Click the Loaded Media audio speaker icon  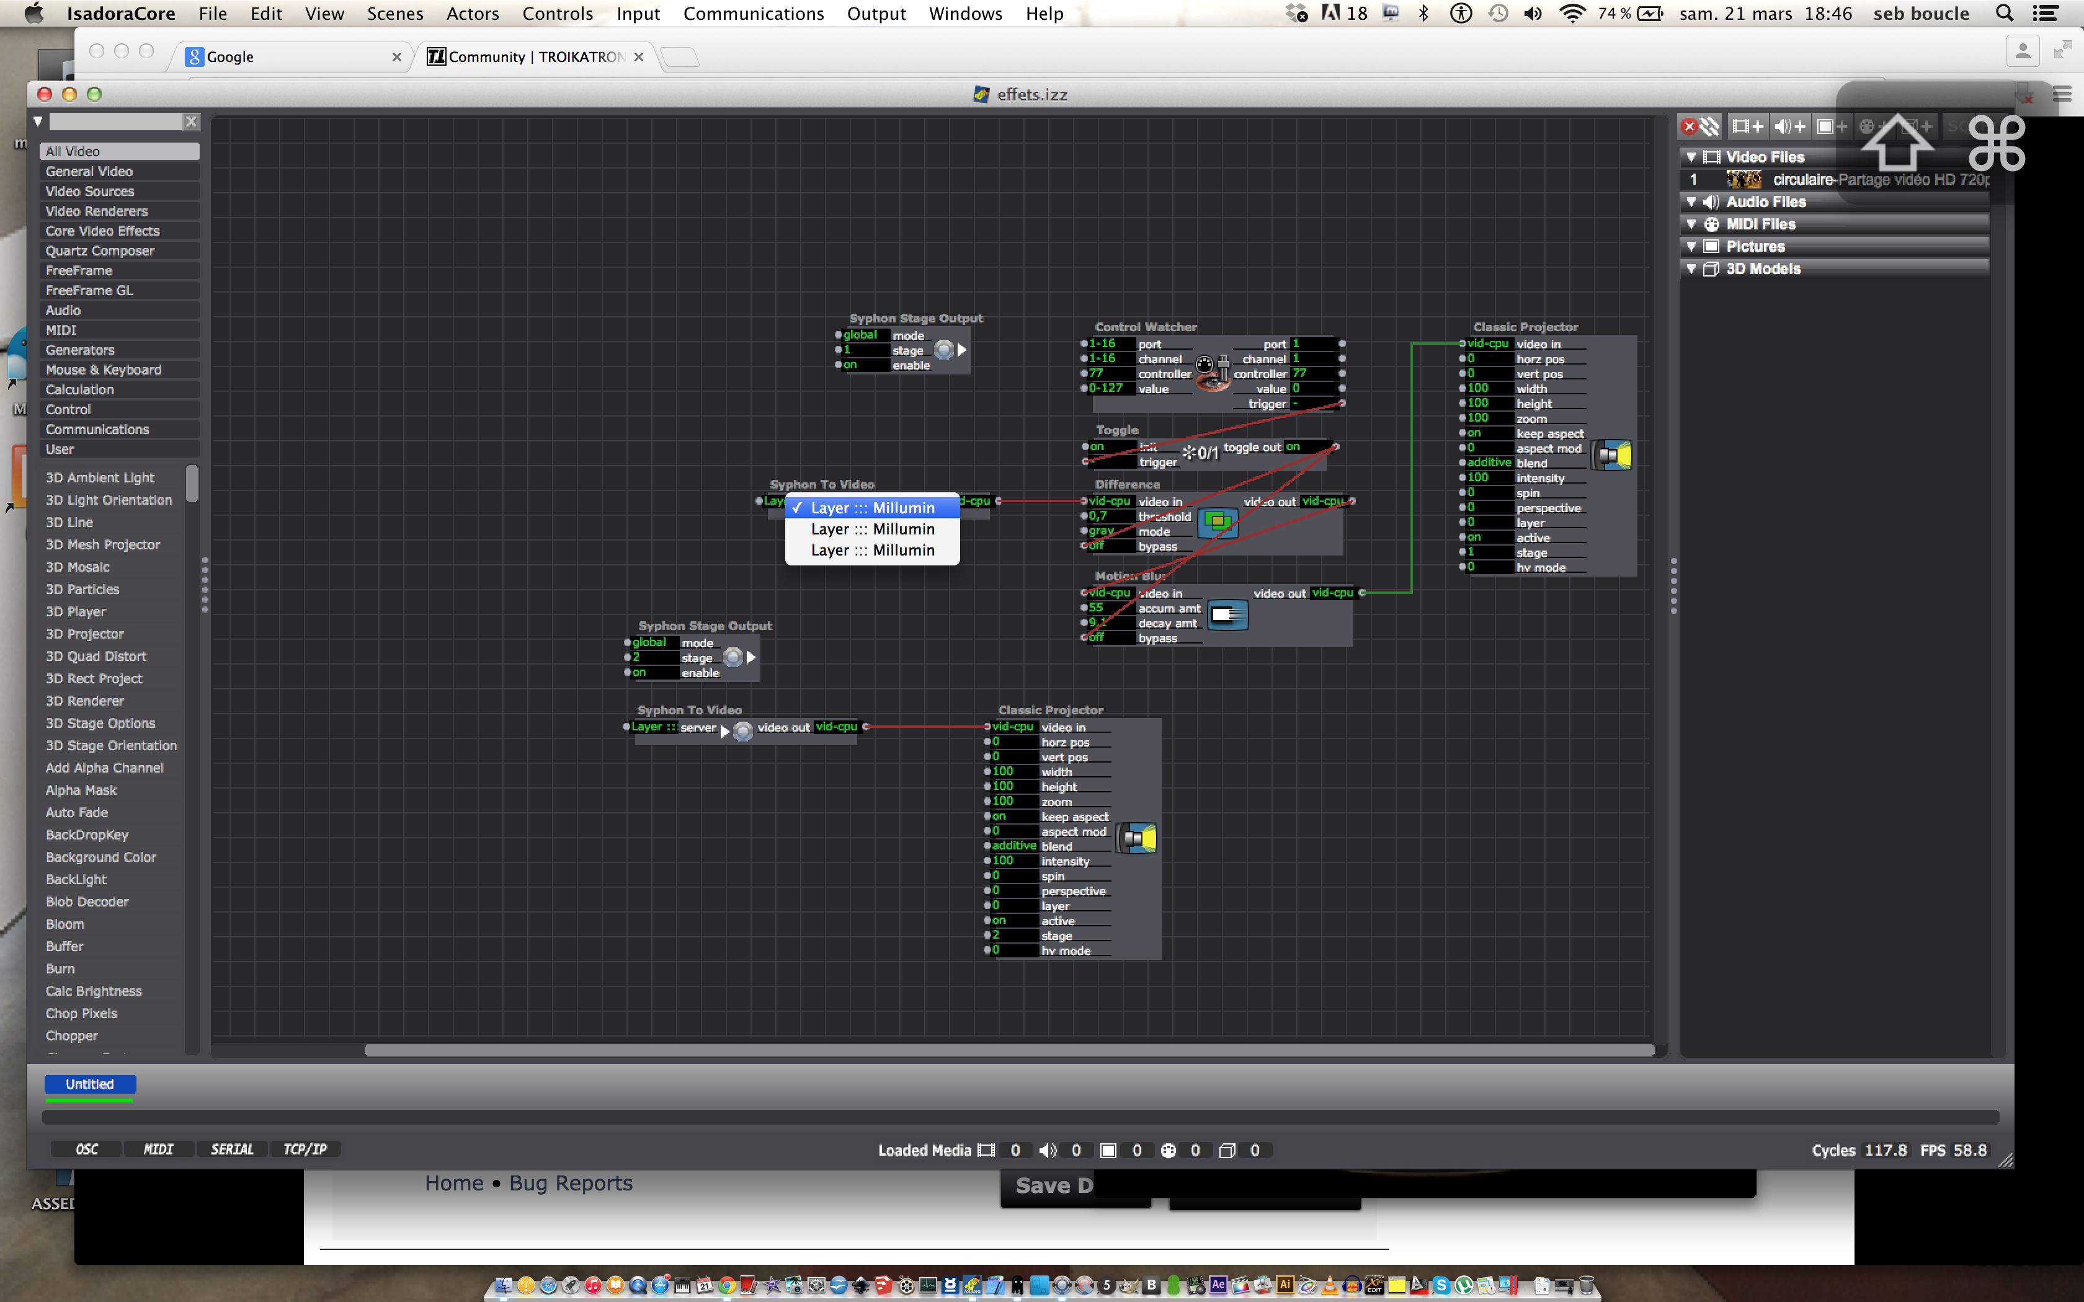(x=1047, y=1151)
